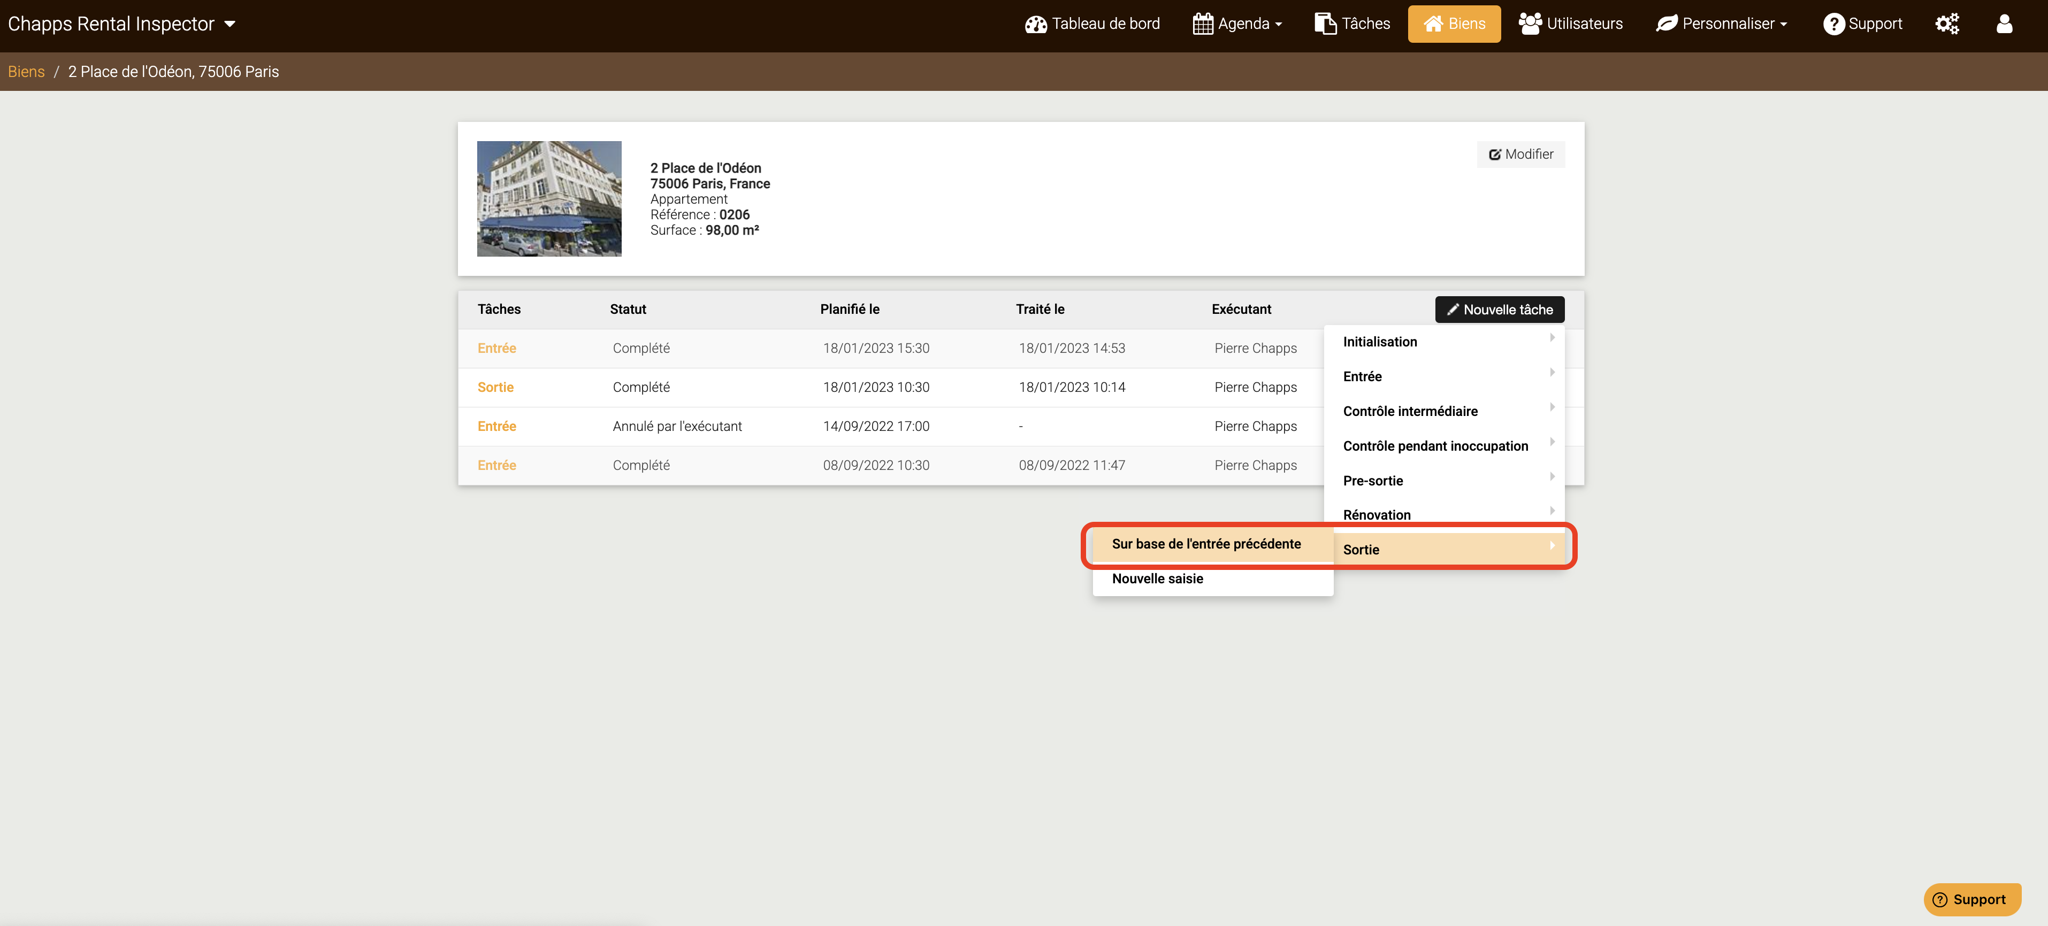The width and height of the screenshot is (2048, 926).
Task: Open the user profile icon
Action: [x=2004, y=24]
